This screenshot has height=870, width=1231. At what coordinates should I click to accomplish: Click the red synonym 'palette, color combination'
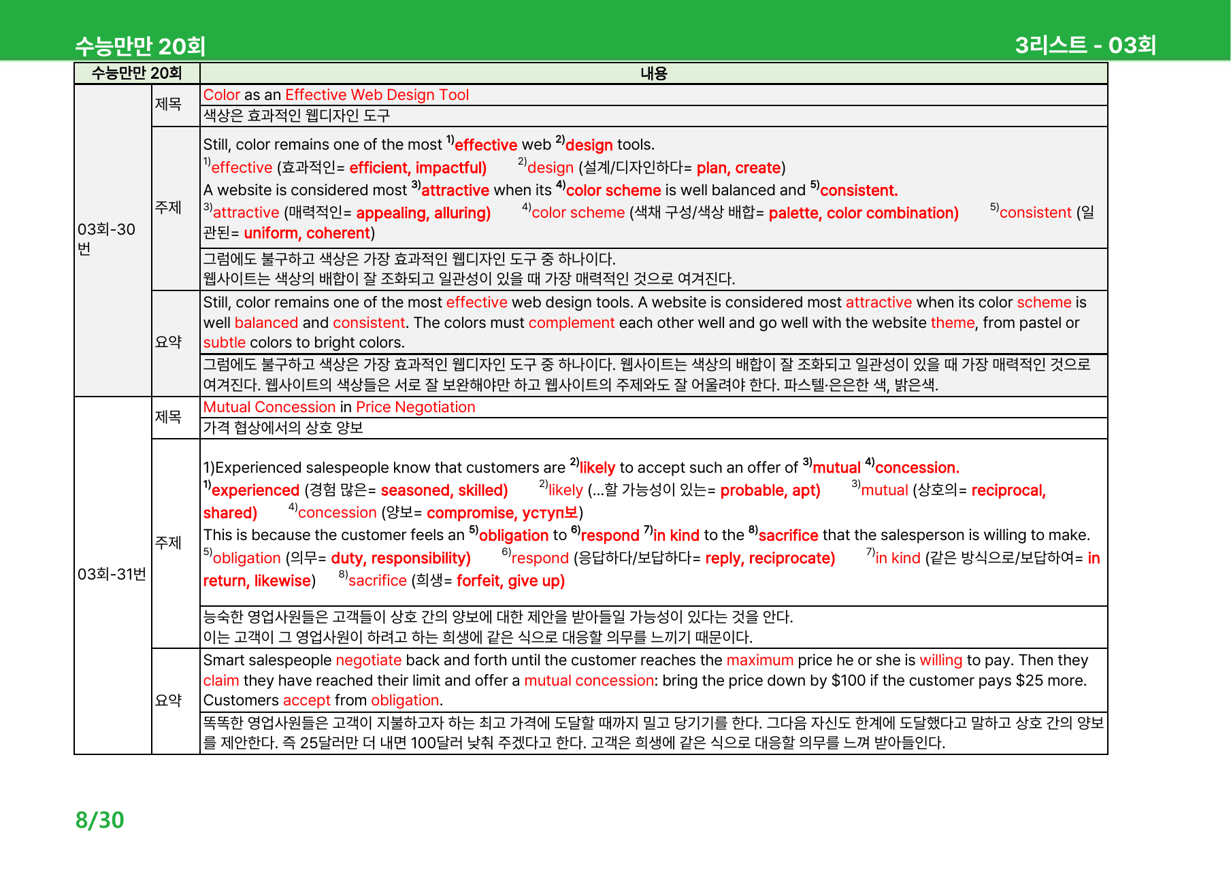pos(864,213)
